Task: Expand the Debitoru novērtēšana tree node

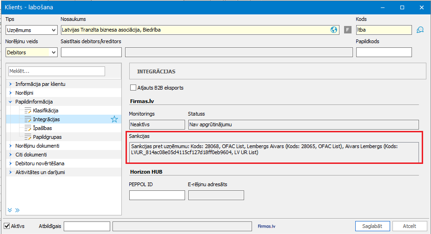Action: pyautogui.click(x=10, y=163)
